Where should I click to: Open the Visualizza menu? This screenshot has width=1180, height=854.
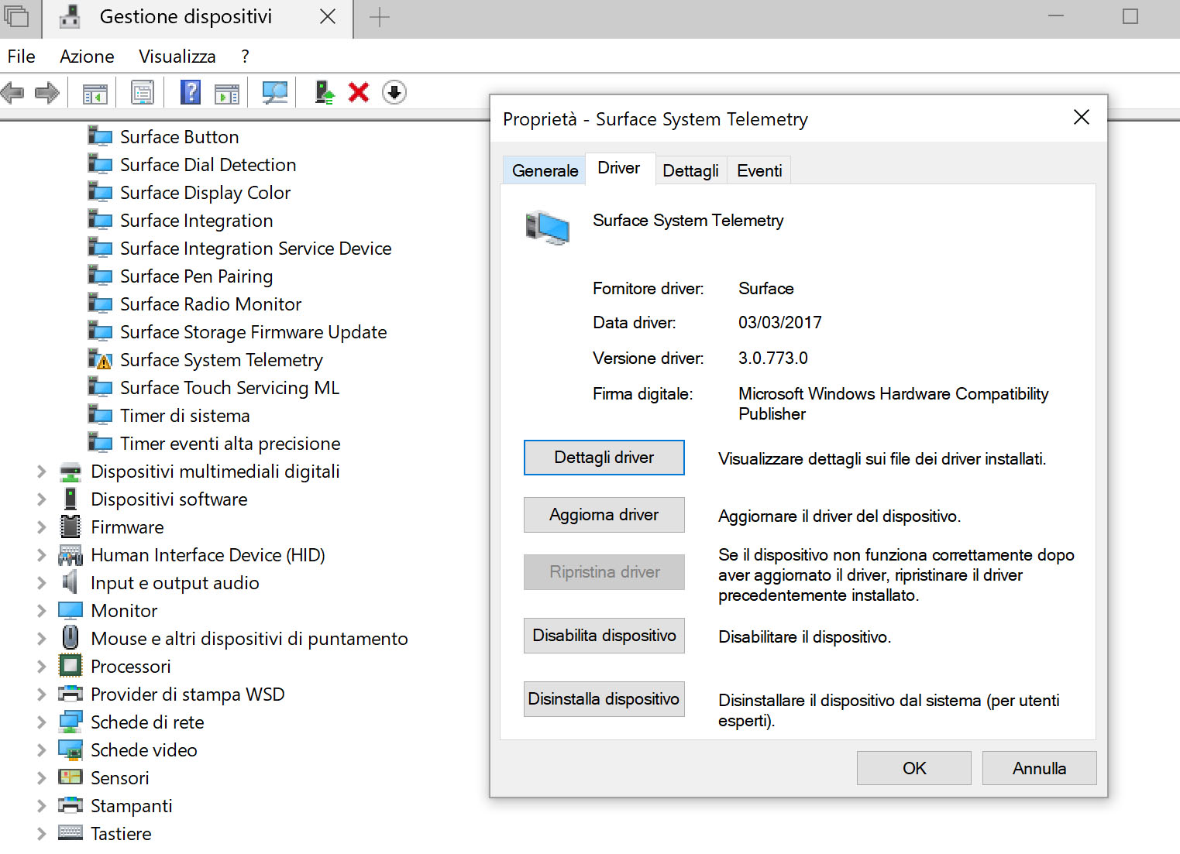(x=177, y=57)
